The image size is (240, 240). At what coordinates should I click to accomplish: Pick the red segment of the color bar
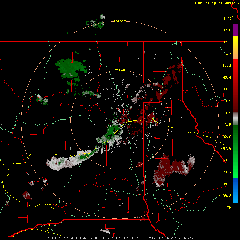click(235, 85)
